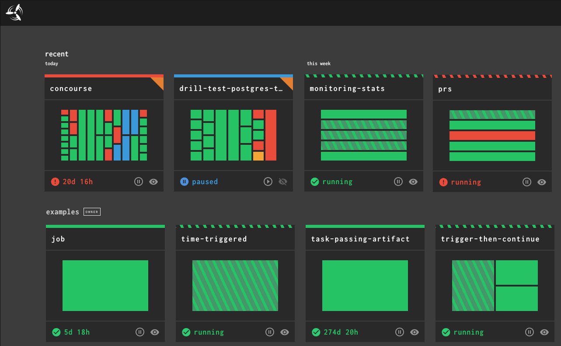
Task: Click the blue paused status icon on drill-test-postgres
Action: pos(184,182)
